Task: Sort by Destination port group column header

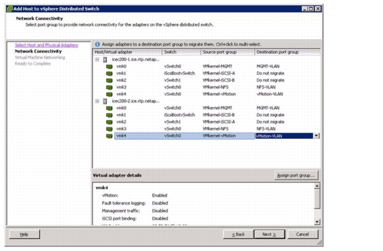Action: (x=287, y=52)
